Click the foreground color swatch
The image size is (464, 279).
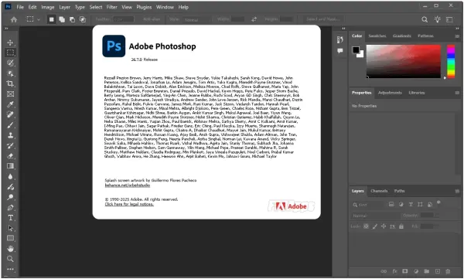tap(356, 50)
